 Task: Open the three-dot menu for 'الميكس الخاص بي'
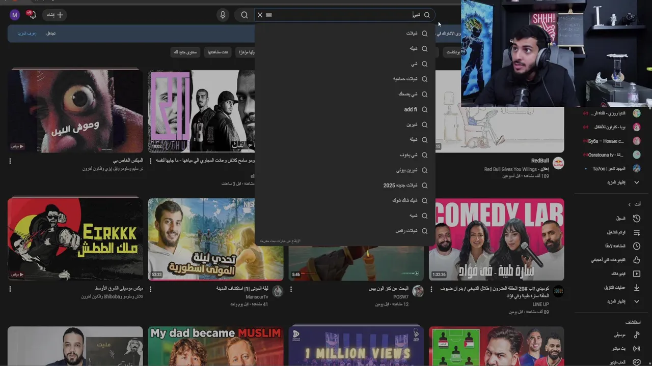(10, 161)
